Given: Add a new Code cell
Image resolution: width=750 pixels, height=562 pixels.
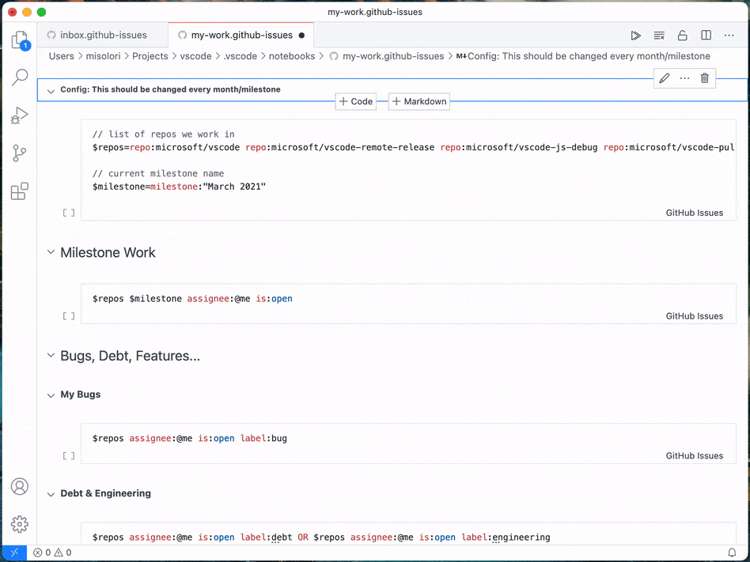Looking at the screenshot, I should pos(355,101).
